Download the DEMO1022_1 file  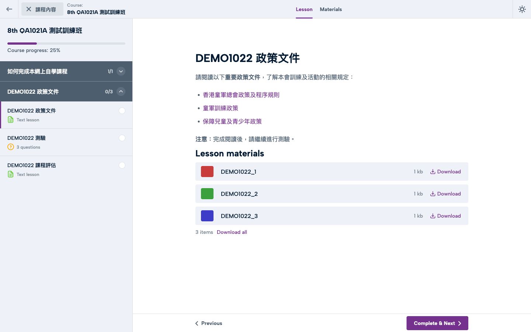445,172
